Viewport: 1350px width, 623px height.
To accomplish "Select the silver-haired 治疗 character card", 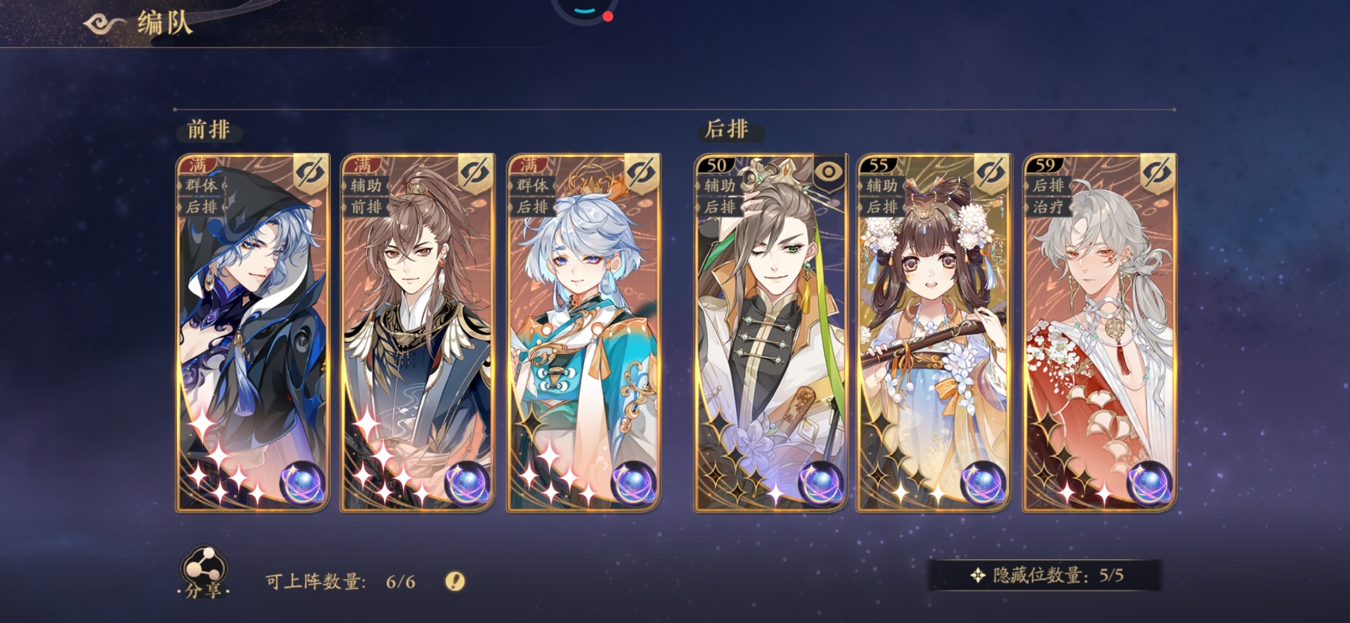I will point(1100,333).
